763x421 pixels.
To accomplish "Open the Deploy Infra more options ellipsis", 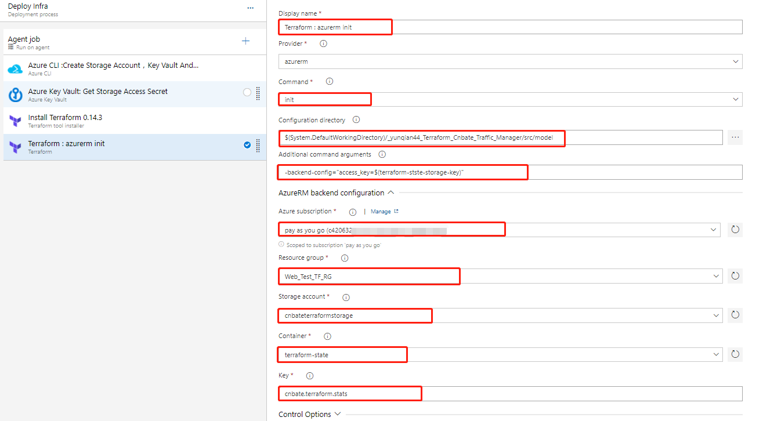I will tap(250, 8).
